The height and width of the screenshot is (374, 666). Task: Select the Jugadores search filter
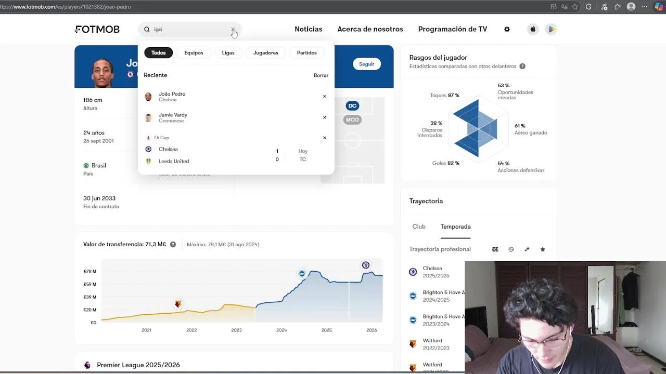pos(265,52)
